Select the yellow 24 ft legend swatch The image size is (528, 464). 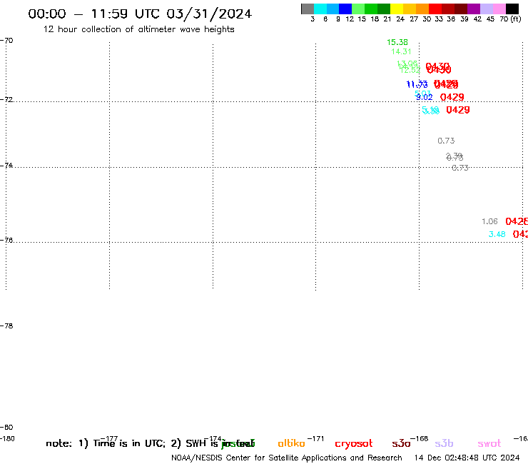click(x=397, y=9)
